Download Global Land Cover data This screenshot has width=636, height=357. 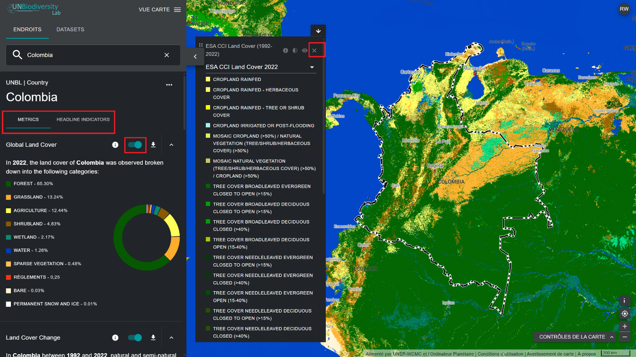click(x=153, y=145)
